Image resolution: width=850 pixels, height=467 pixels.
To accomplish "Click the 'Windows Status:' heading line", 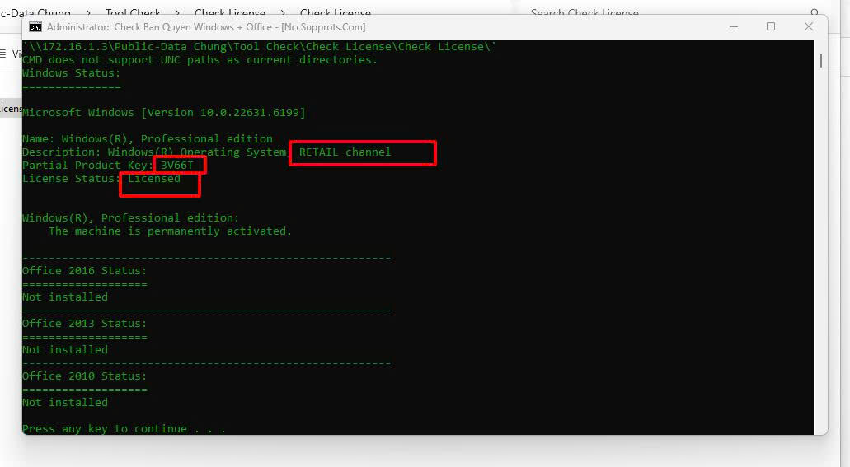I will click(x=72, y=73).
